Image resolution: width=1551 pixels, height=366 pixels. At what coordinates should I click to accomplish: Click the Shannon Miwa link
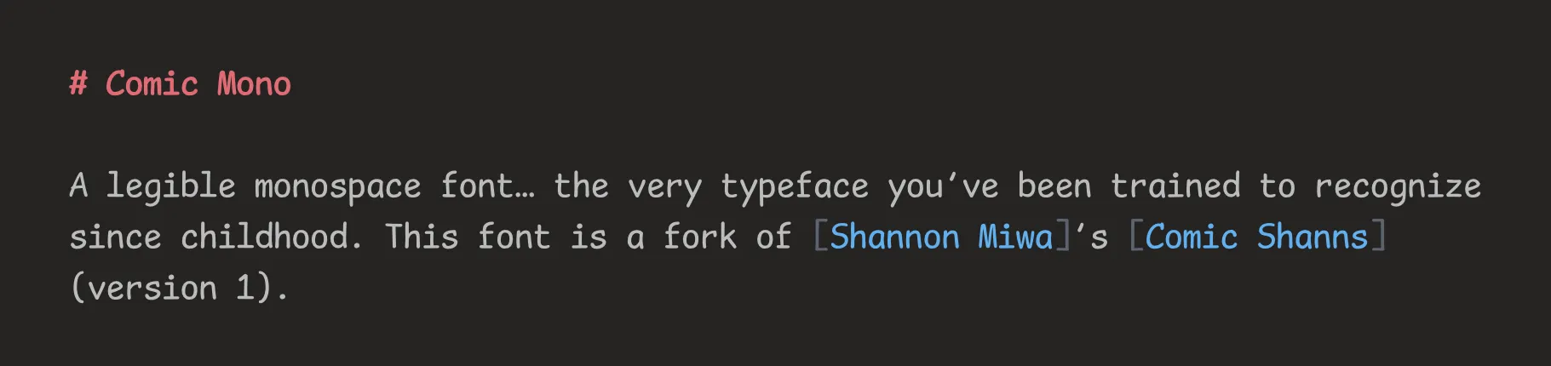tap(940, 237)
